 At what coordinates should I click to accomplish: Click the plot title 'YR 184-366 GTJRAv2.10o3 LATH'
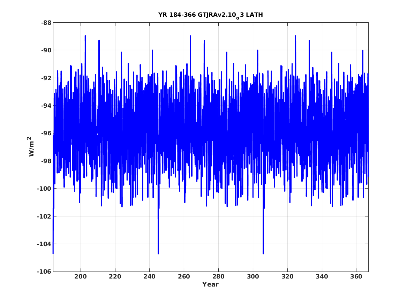[x=211, y=15]
